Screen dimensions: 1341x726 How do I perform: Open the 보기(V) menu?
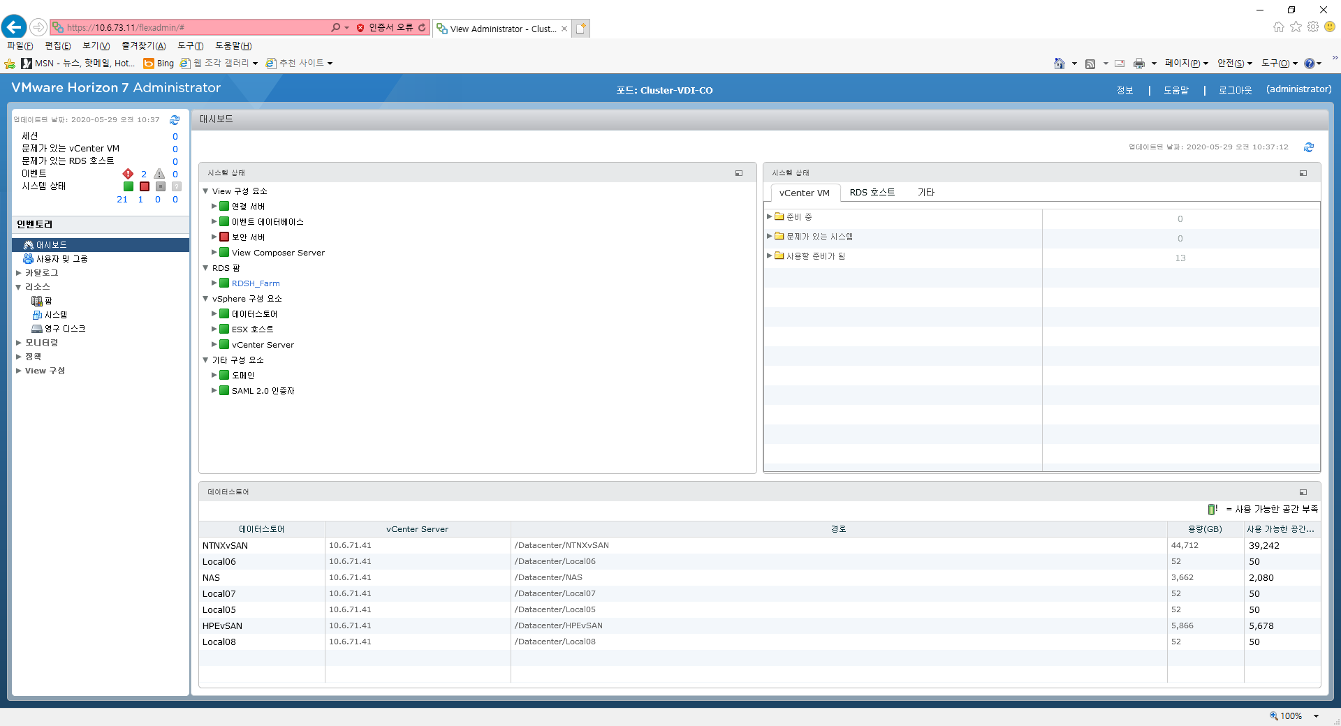[x=96, y=45]
